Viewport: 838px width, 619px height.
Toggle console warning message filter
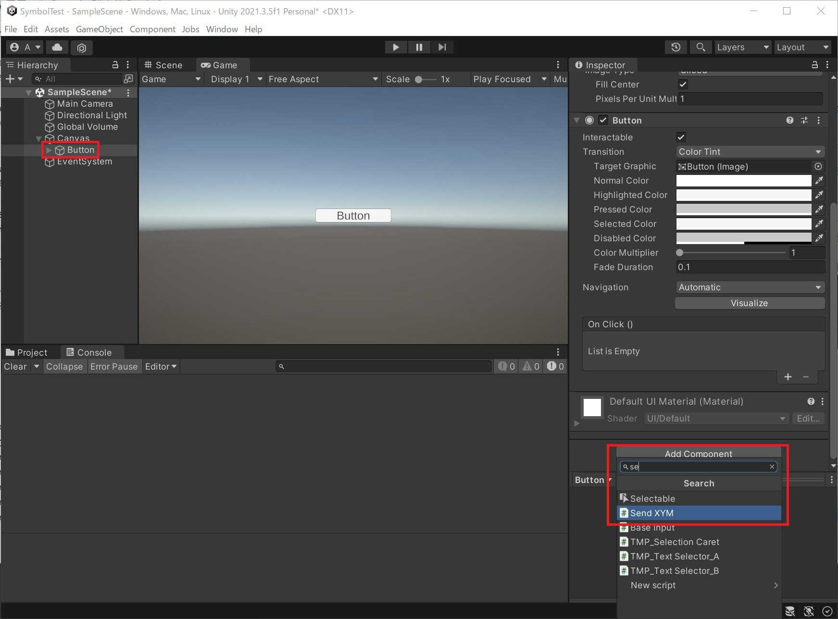point(531,366)
